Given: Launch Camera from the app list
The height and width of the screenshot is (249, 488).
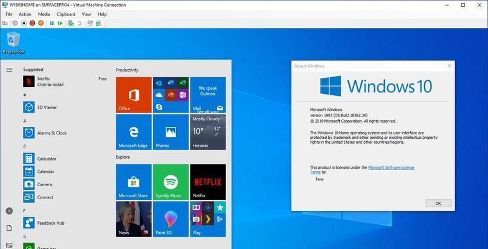Looking at the screenshot, I should [x=65, y=184].
